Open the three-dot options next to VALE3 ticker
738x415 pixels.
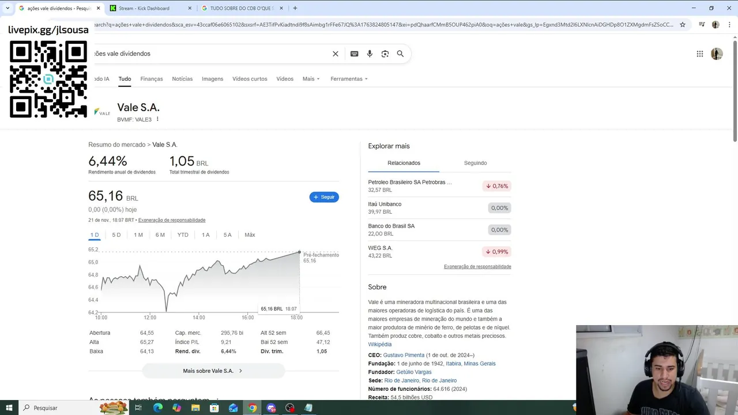157,119
